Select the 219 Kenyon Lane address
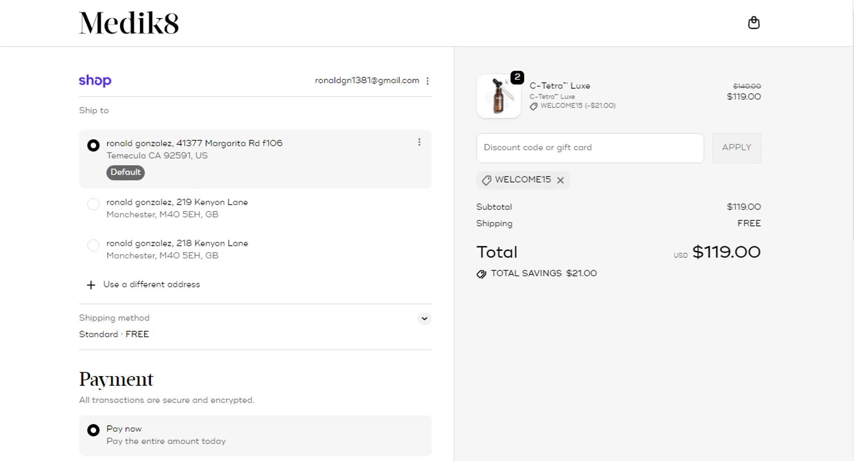The width and height of the screenshot is (854, 461). (93, 204)
